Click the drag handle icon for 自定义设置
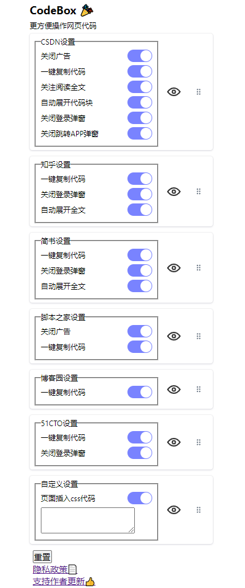The height and width of the screenshot is (588, 245). (x=199, y=510)
